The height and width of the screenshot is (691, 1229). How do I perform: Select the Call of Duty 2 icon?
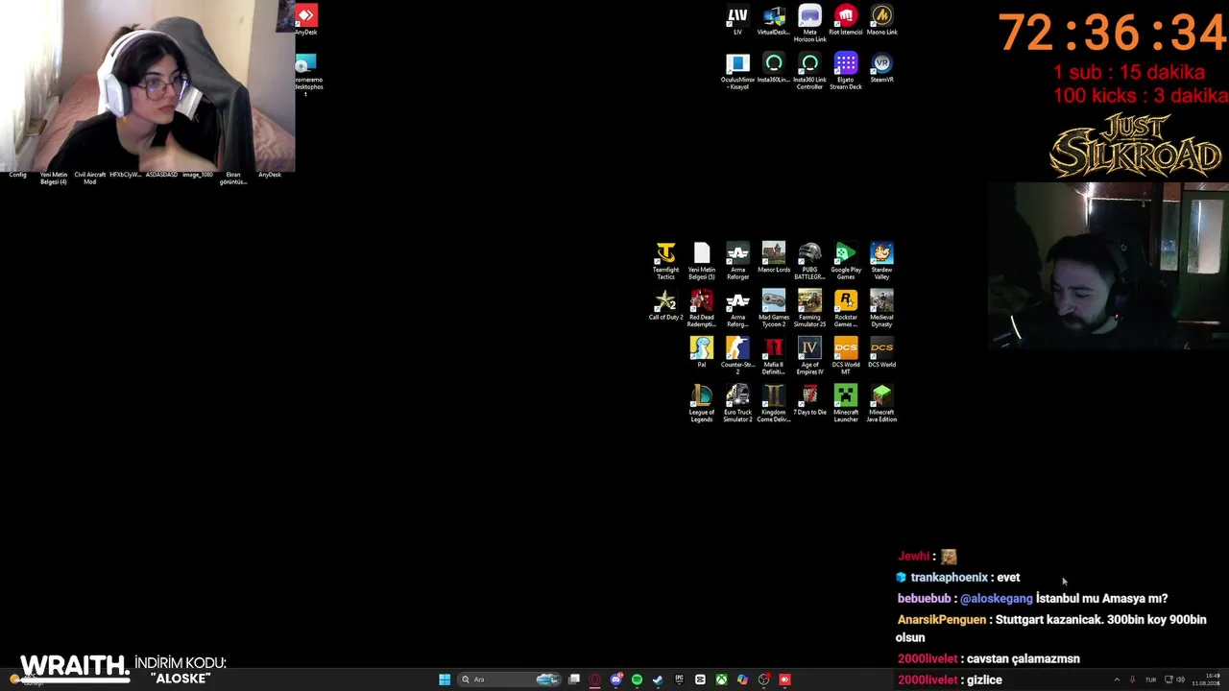click(x=665, y=305)
